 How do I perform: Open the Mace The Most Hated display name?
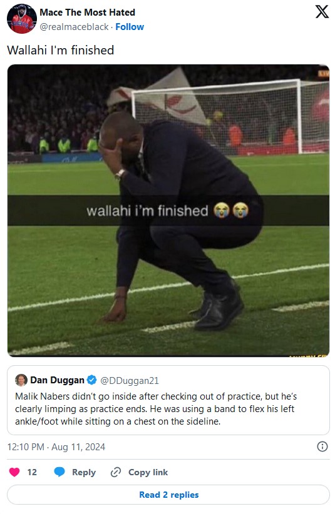click(87, 13)
